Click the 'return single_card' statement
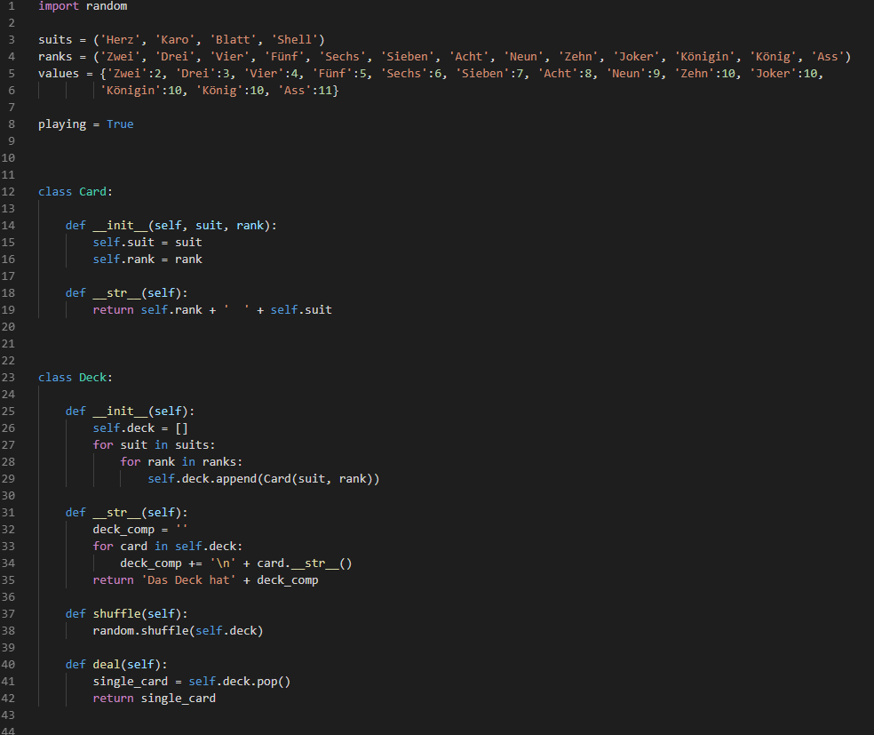This screenshot has height=735, width=874. (154, 699)
